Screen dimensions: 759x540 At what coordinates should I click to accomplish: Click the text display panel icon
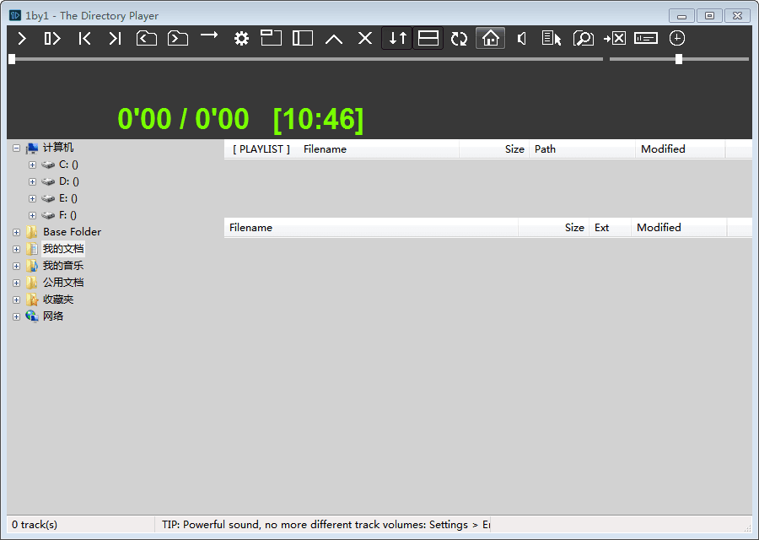pyautogui.click(x=646, y=38)
